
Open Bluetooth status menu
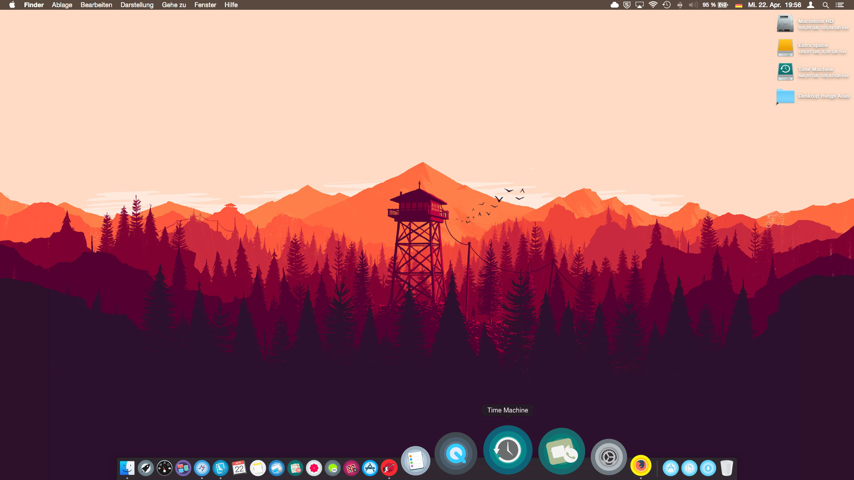pyautogui.click(x=680, y=5)
